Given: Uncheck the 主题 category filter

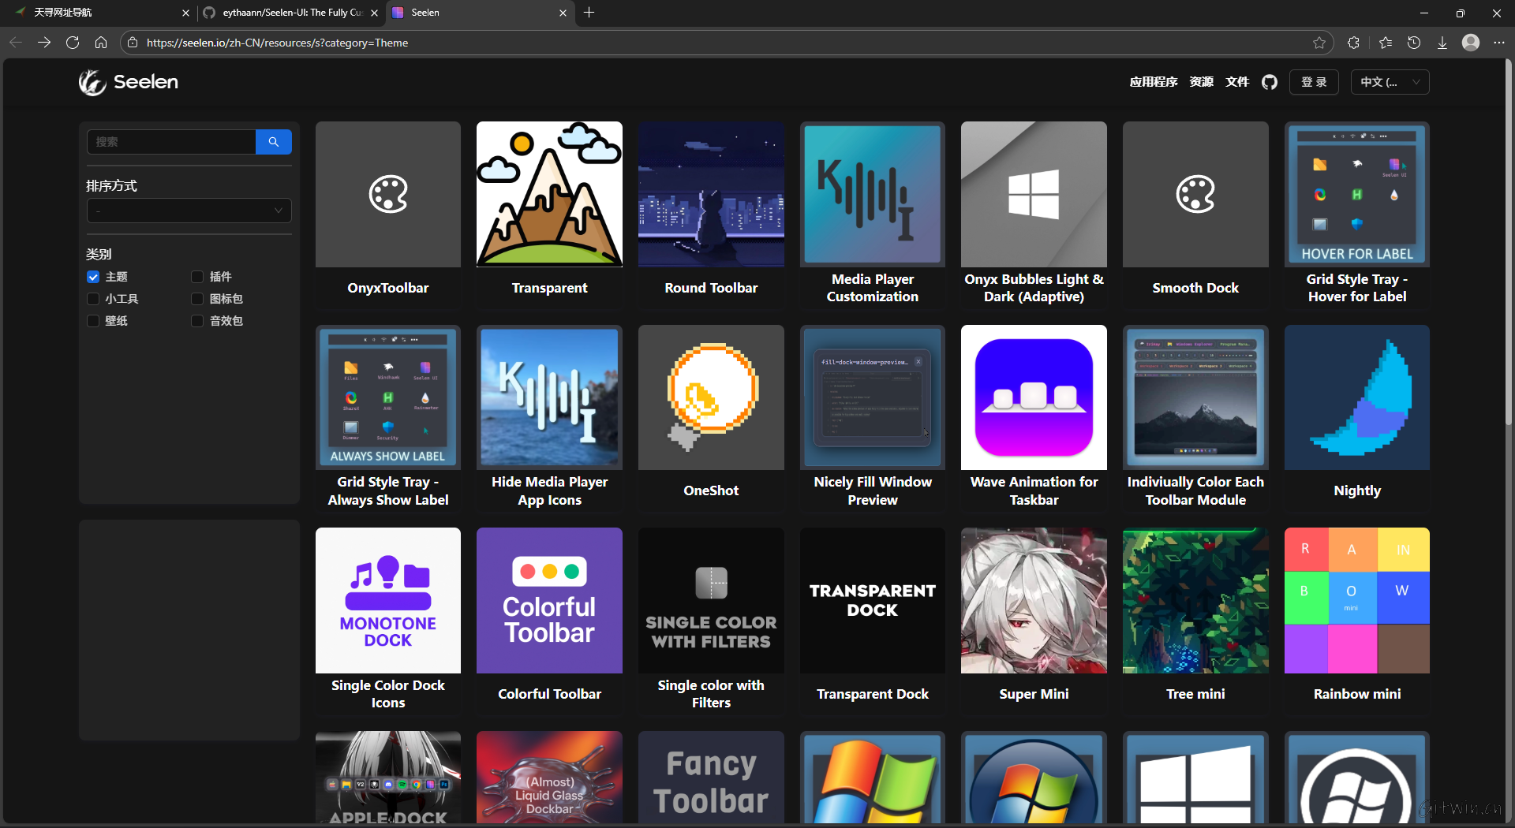Looking at the screenshot, I should pyautogui.click(x=93, y=277).
